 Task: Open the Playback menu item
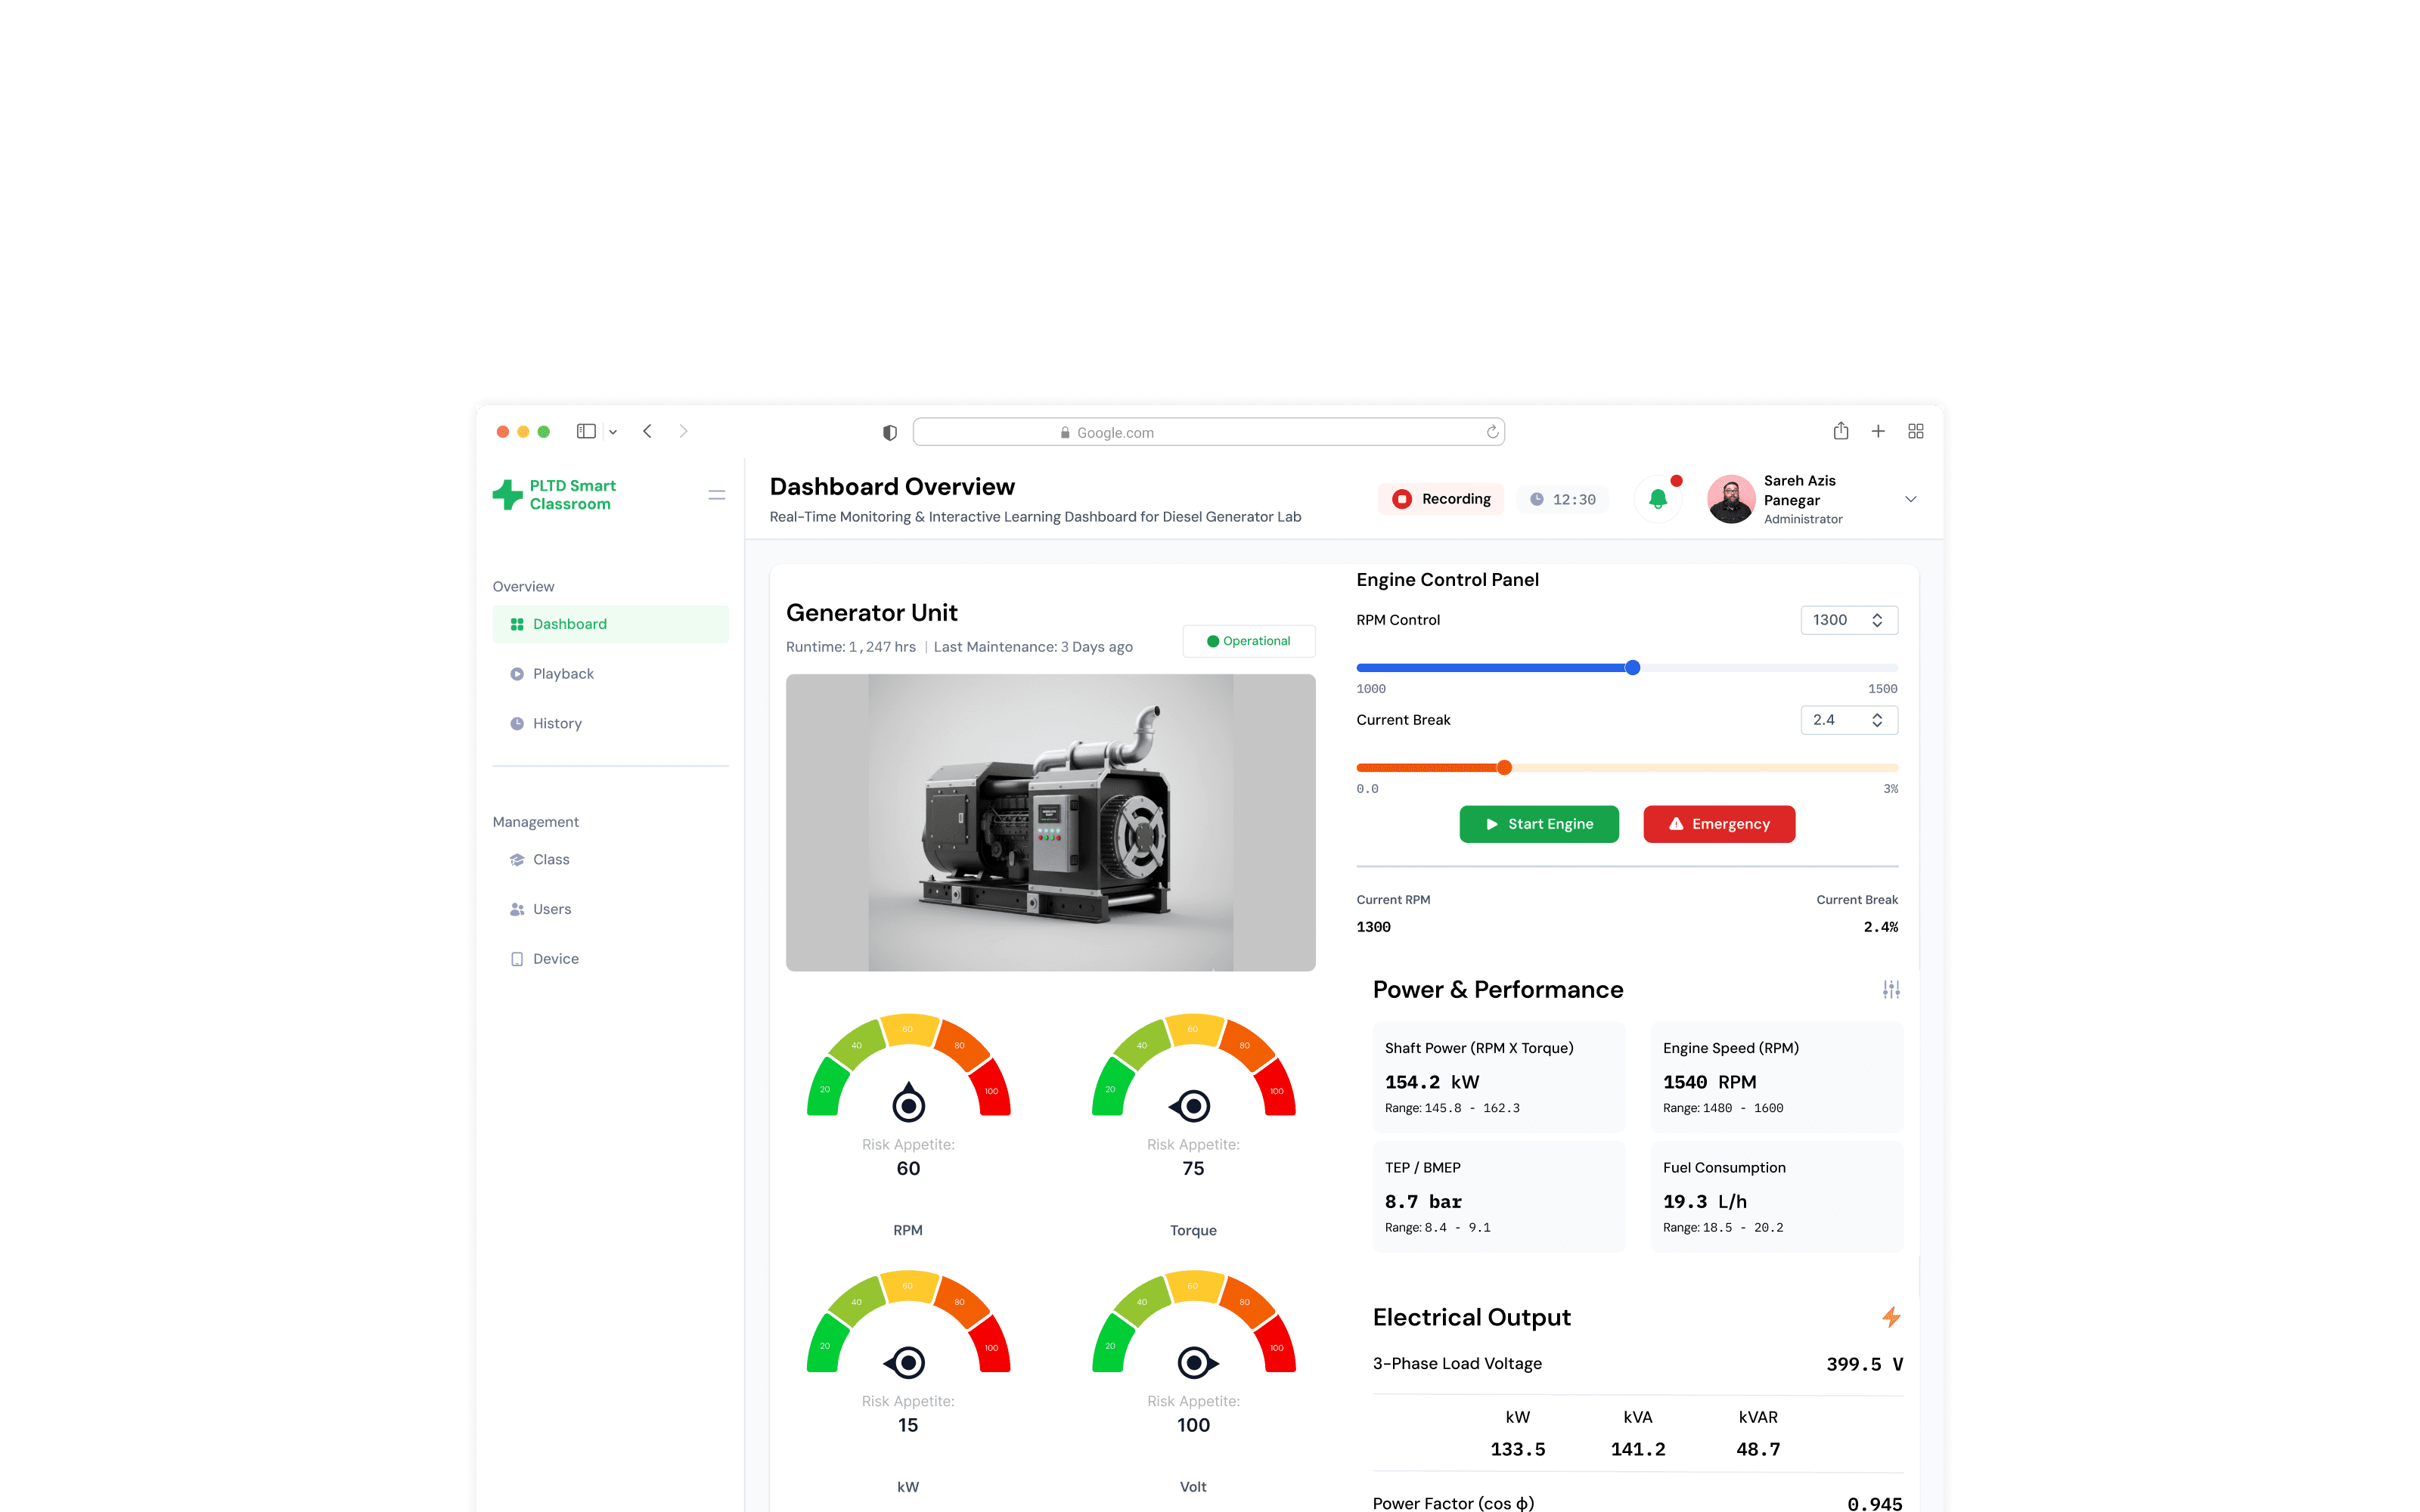610,674
